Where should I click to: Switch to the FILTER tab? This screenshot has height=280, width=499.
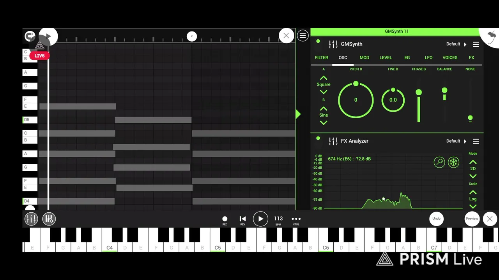tap(322, 58)
